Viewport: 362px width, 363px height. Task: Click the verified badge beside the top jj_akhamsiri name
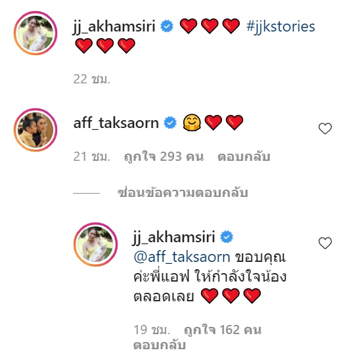tap(167, 26)
